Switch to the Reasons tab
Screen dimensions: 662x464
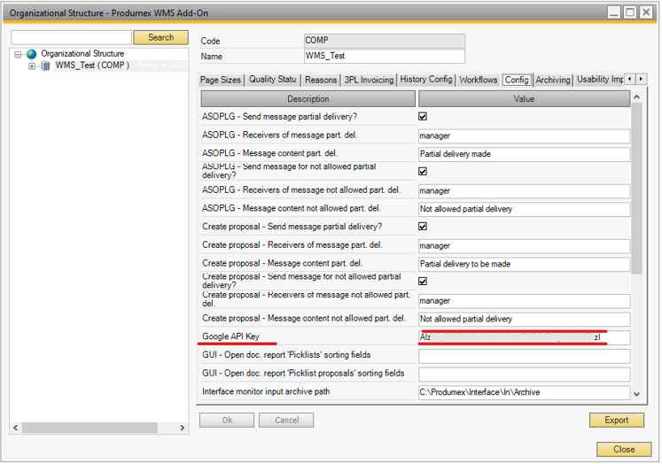pos(321,80)
